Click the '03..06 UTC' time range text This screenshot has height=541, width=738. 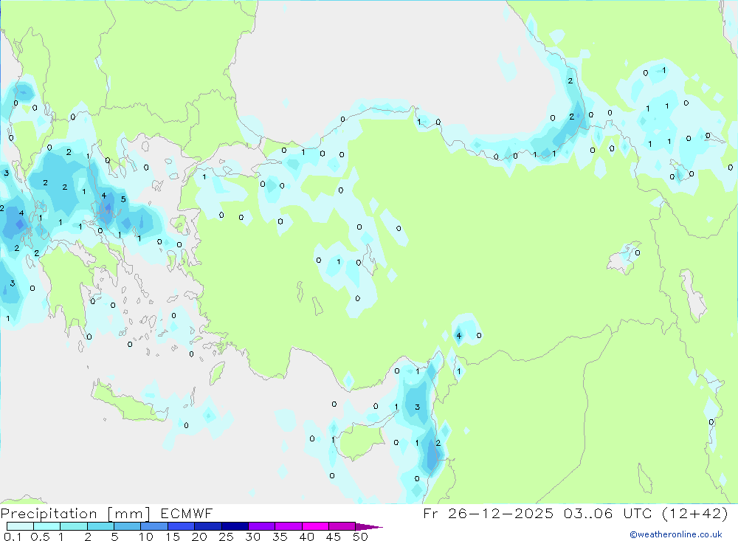tap(608, 513)
